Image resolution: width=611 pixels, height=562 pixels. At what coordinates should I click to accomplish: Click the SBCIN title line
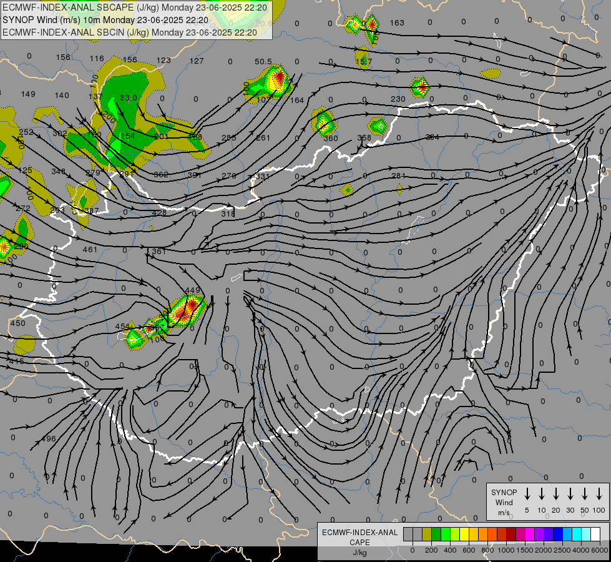(x=130, y=32)
